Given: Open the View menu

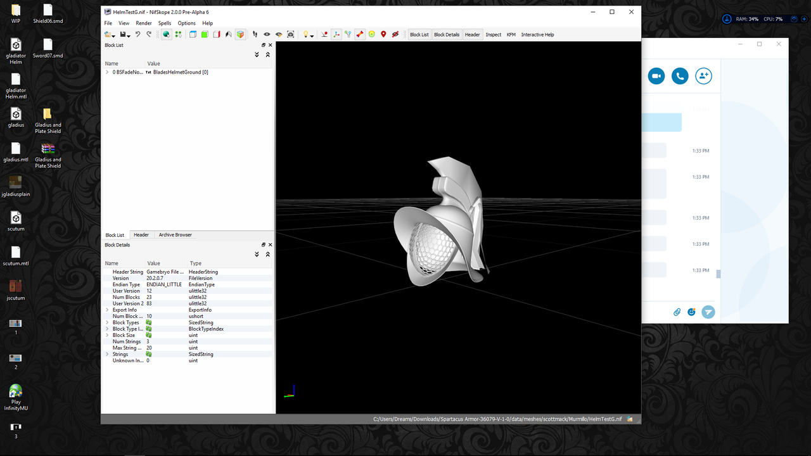Looking at the screenshot, I should click(x=124, y=23).
